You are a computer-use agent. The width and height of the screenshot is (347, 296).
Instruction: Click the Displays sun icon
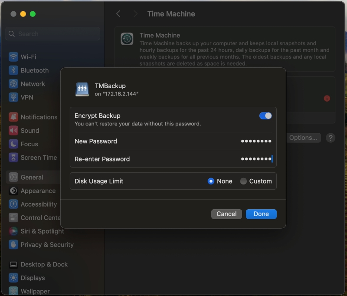(13, 278)
